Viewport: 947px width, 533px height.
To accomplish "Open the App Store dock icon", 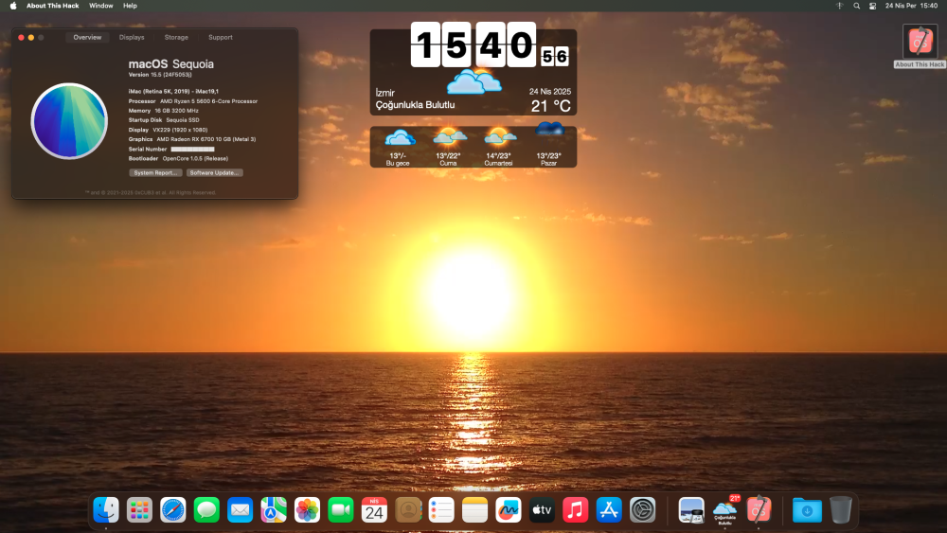I will [609, 510].
